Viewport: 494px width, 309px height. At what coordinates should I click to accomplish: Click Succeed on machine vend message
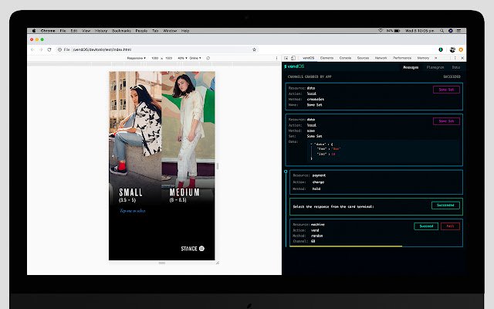tap(426, 226)
